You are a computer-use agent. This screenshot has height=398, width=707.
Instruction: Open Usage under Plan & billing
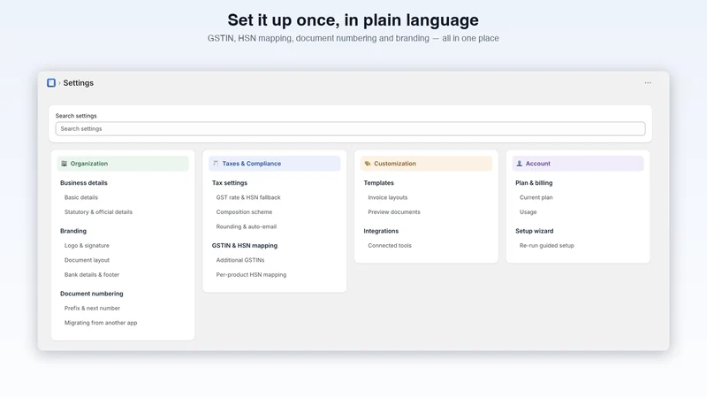(x=528, y=212)
